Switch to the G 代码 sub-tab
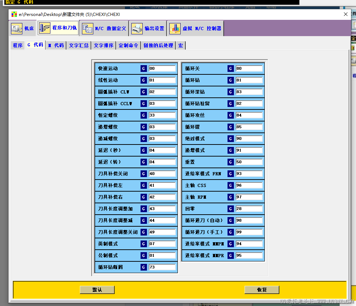The height and width of the screenshot is (306, 356). point(35,45)
